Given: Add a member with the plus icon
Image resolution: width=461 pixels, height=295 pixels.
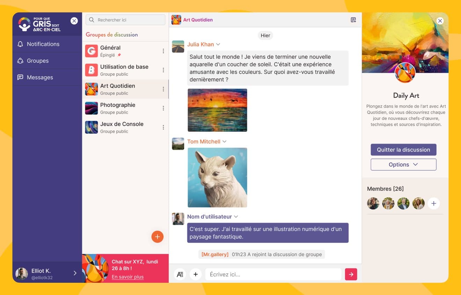Looking at the screenshot, I should [x=433, y=204].
